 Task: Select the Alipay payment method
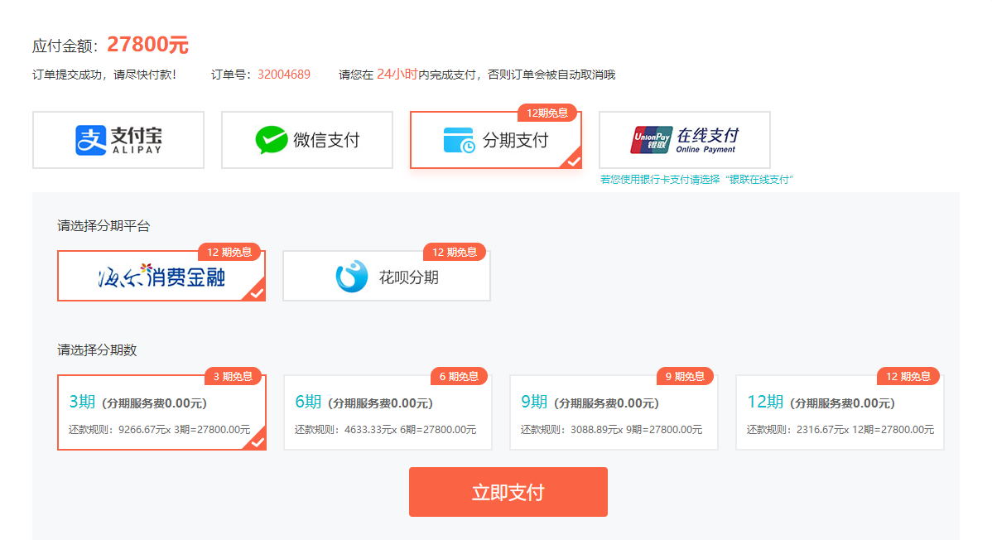118,139
